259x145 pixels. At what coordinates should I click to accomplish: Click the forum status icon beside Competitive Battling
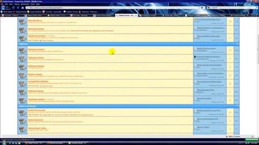point(23,83)
